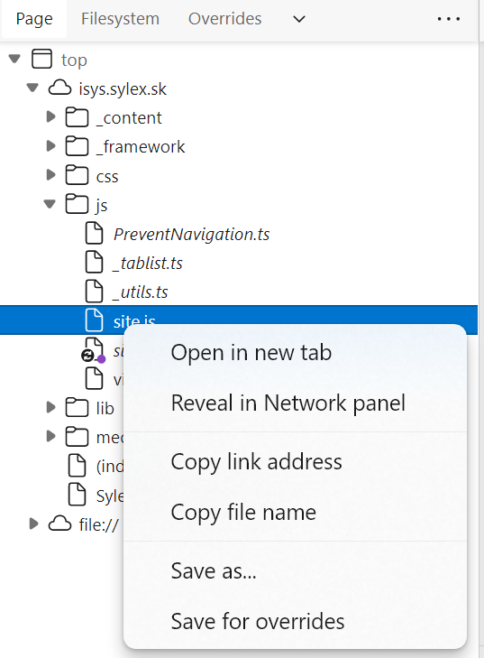Click the (index) file icon
Screen dimensions: 484x658
point(78,465)
